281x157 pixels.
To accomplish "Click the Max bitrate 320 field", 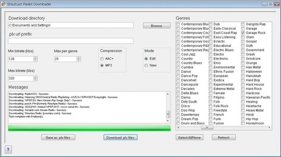I will click(21, 78).
